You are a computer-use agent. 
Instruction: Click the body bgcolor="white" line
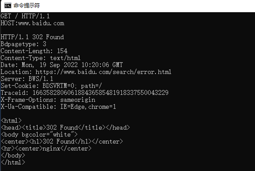(39, 134)
